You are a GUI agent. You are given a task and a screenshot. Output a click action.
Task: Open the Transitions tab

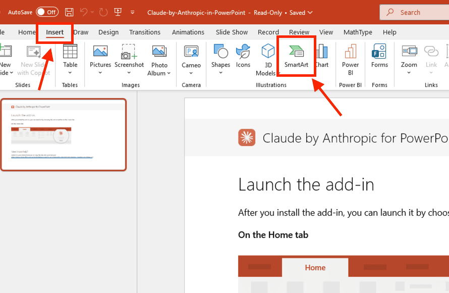point(145,32)
